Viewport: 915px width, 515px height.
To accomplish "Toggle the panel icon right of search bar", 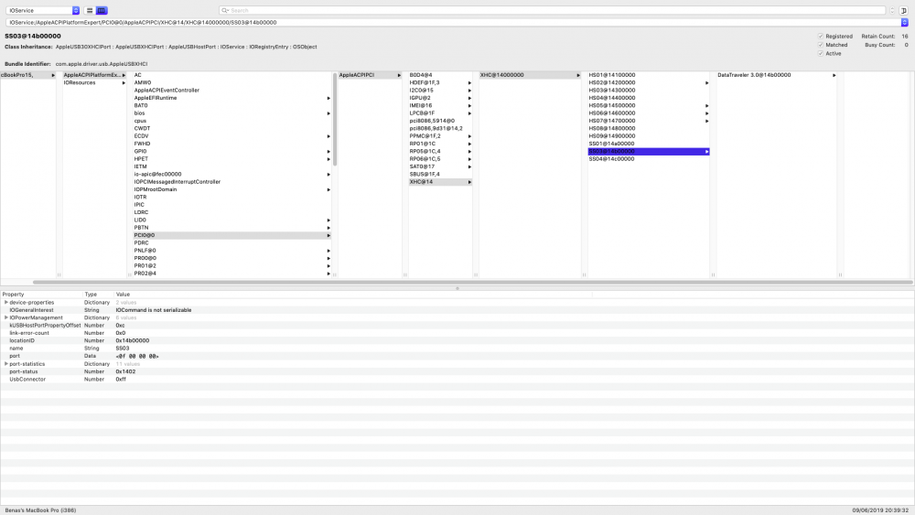I will pos(904,10).
